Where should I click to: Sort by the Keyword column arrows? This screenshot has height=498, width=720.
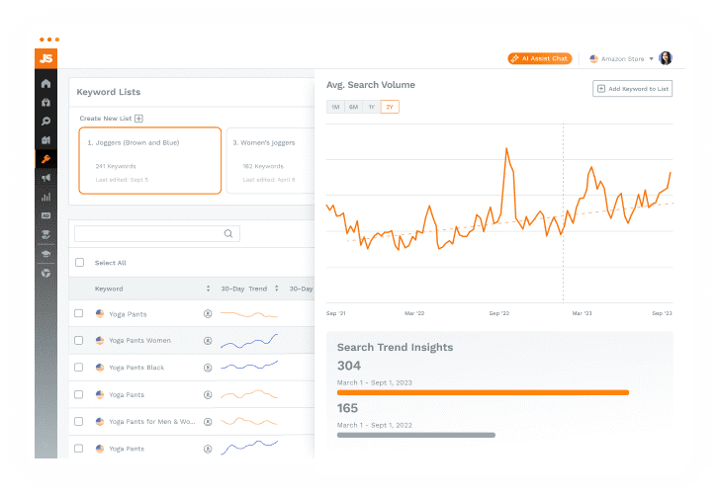[208, 289]
